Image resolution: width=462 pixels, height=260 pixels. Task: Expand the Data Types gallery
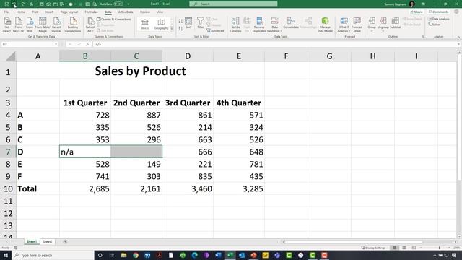tap(172, 29)
